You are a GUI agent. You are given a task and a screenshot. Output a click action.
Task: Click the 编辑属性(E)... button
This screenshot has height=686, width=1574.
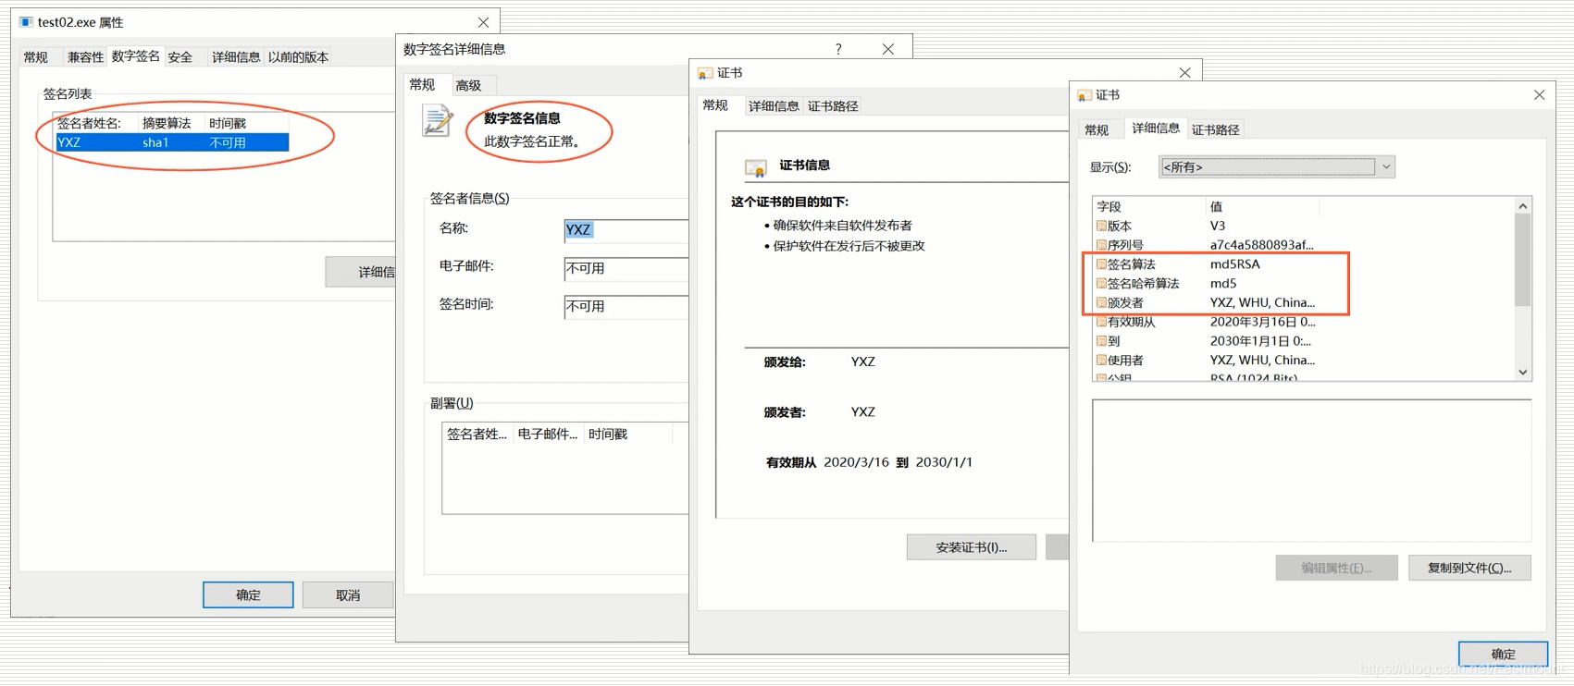pos(1336,568)
